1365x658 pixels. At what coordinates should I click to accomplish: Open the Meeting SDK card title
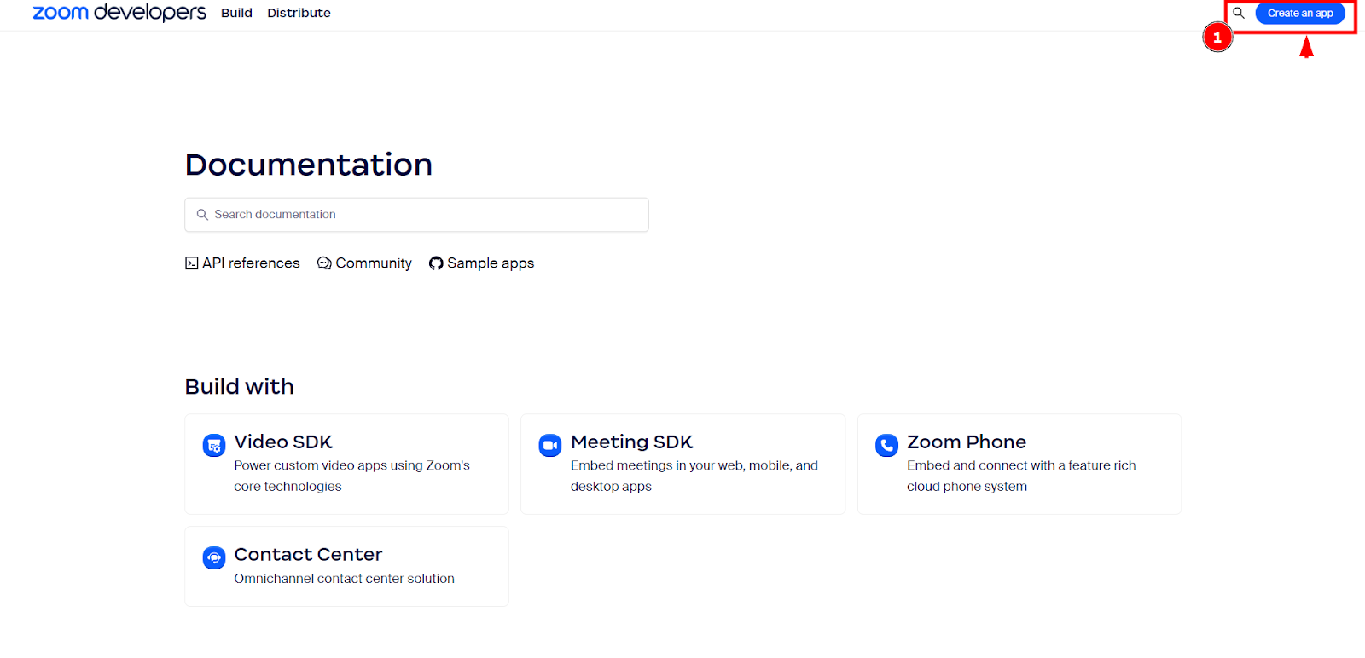[631, 442]
